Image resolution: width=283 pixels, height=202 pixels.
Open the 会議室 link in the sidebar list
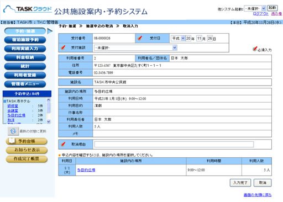click(x=13, y=110)
